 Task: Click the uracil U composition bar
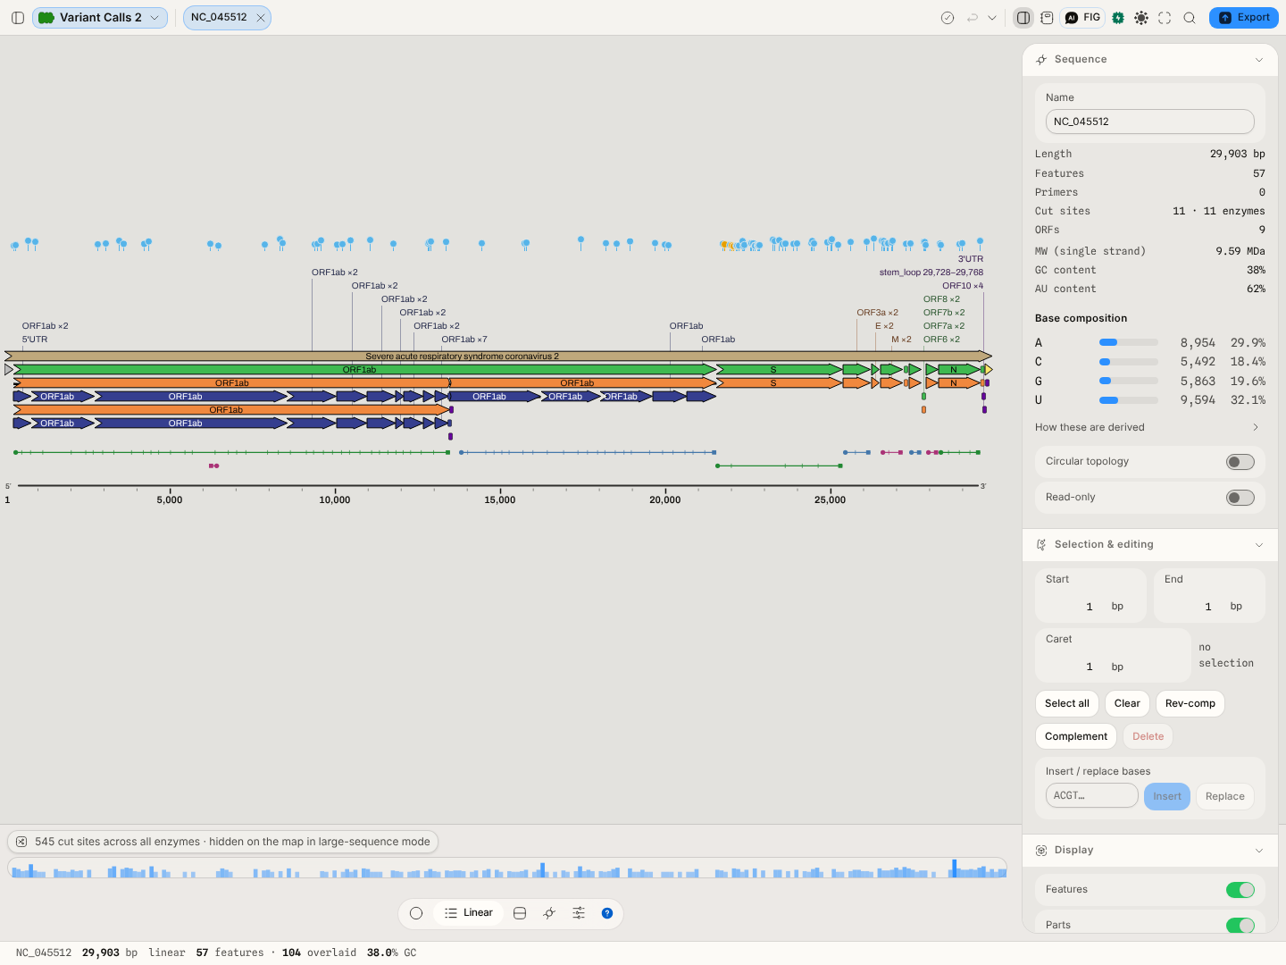coord(1129,400)
